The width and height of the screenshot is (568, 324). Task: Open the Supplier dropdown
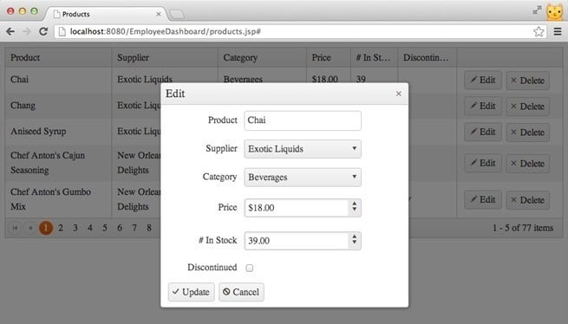303,149
